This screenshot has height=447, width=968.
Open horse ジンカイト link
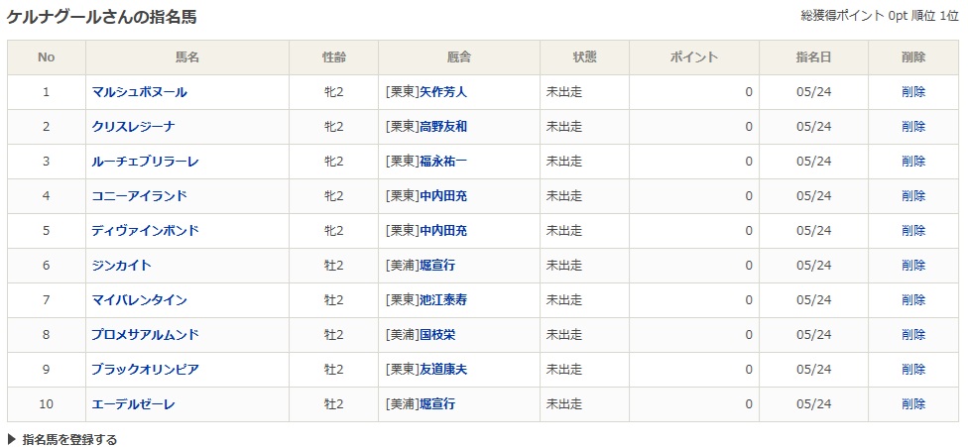122,265
